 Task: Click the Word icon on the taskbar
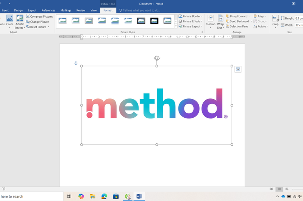[x=139, y=196]
